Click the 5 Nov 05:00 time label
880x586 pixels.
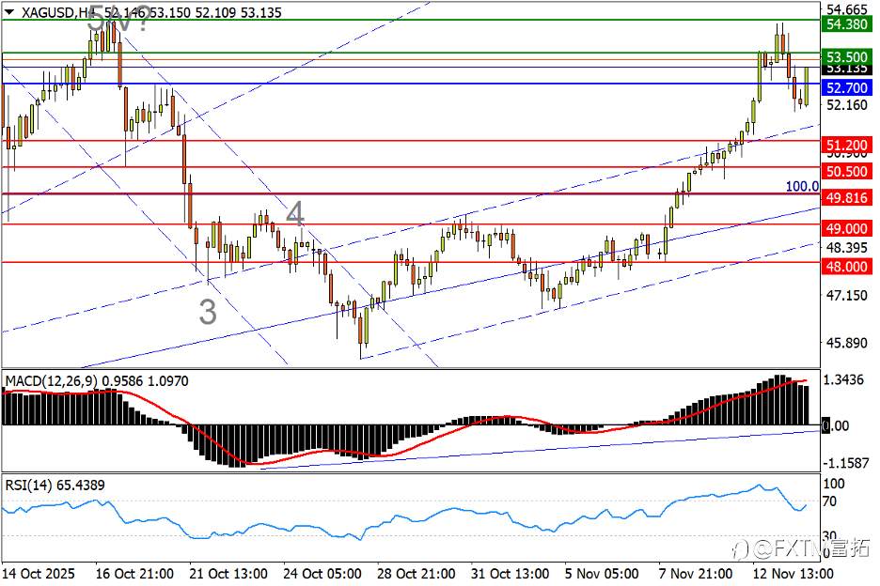coord(602,574)
